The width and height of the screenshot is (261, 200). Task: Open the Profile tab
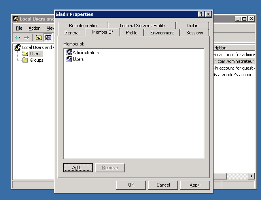132,33
